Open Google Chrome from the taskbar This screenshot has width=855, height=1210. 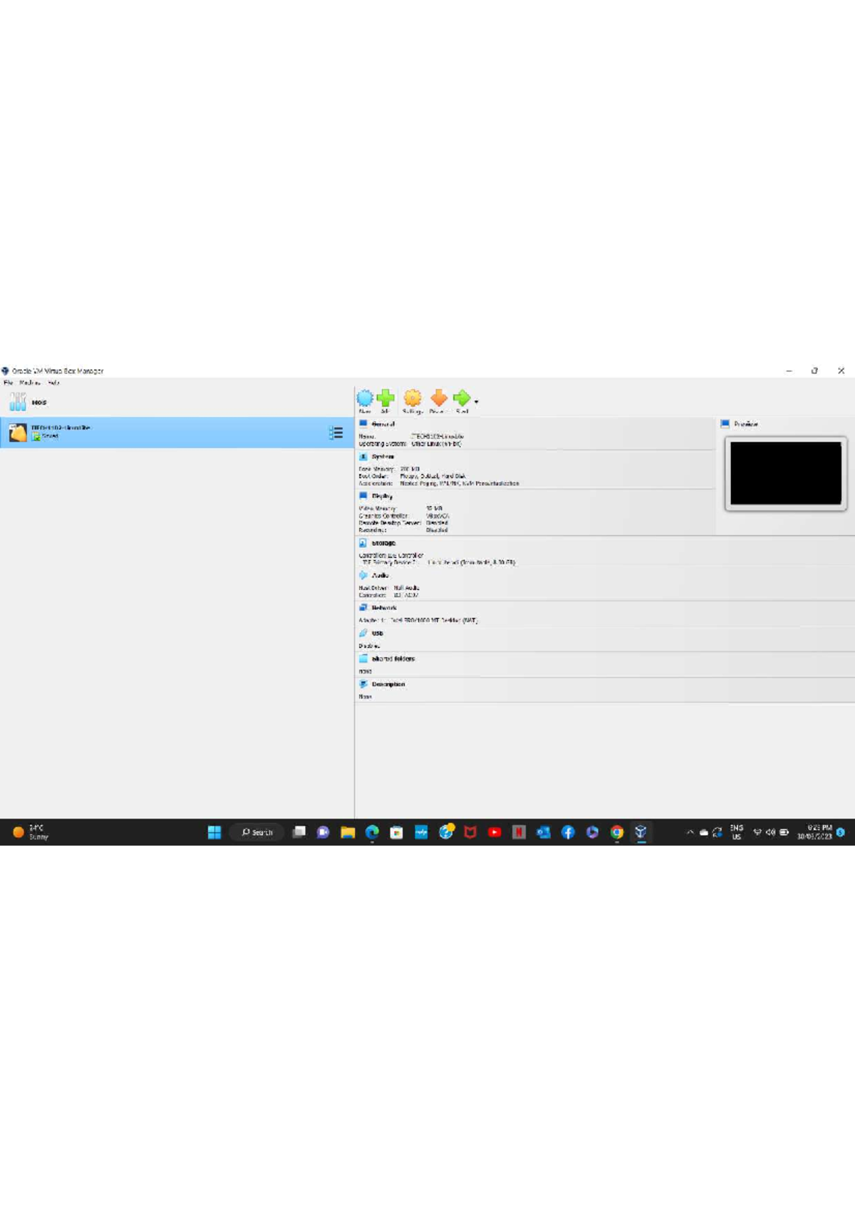[x=617, y=832]
